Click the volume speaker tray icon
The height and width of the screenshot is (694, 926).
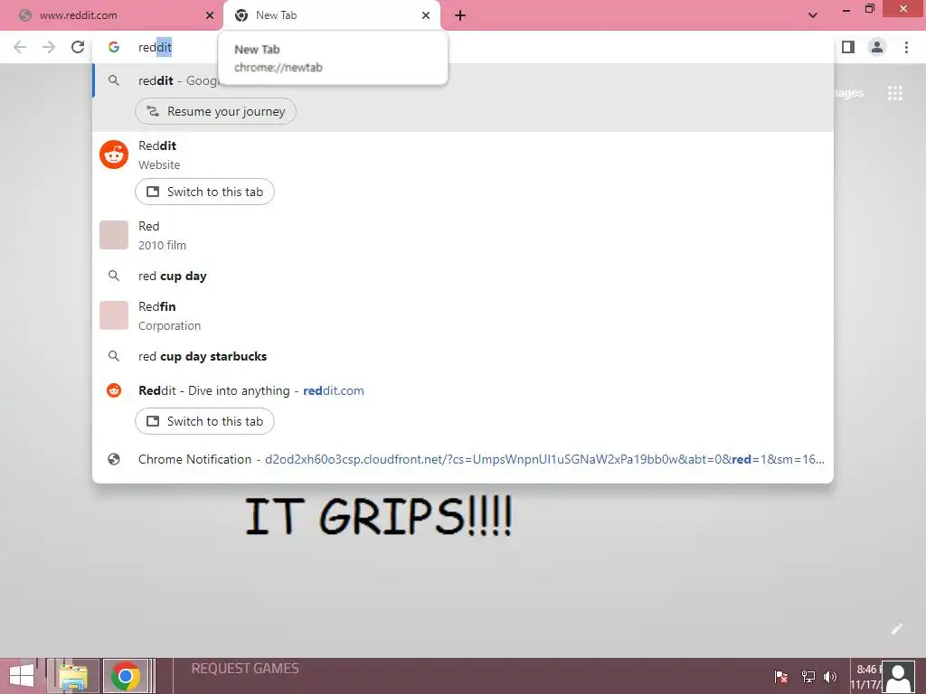pyautogui.click(x=830, y=677)
